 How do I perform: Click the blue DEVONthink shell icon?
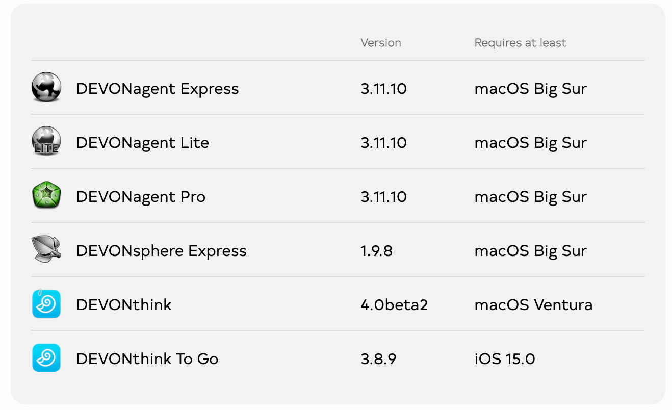click(46, 303)
